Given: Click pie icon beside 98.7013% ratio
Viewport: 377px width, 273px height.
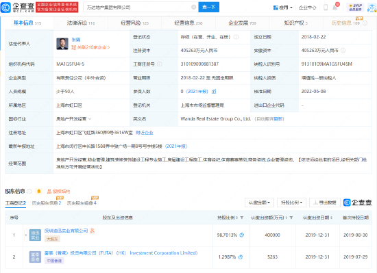Looking at the screenshot, I should coord(242,235).
